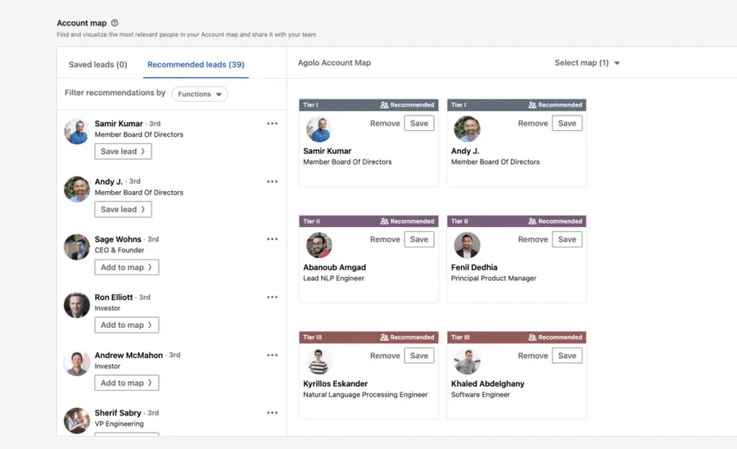Image resolution: width=737 pixels, height=449 pixels.
Task: Click Sage Wohns' profile photo
Action: 77,247
